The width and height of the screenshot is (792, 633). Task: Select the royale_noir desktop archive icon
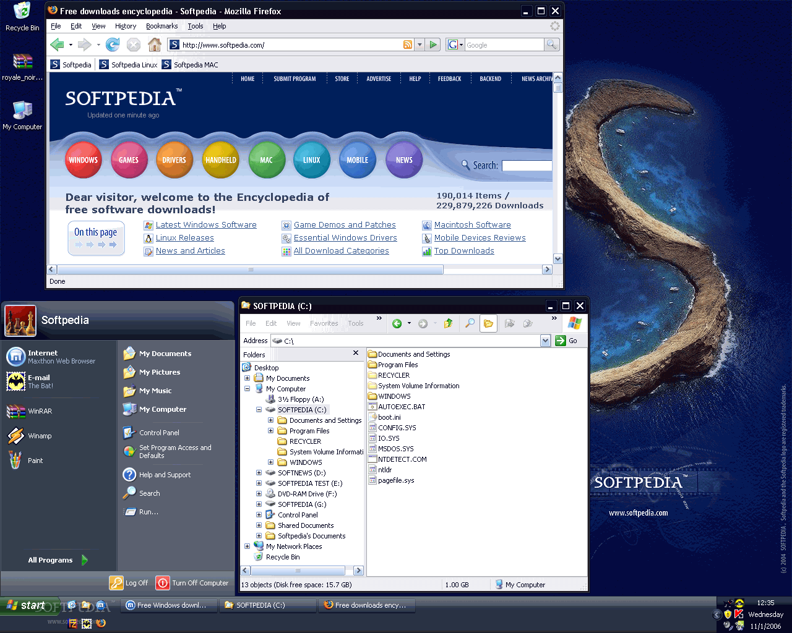(22, 67)
